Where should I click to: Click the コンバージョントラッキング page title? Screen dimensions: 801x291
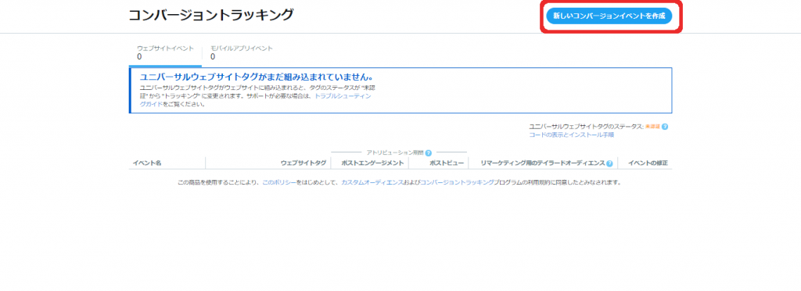click(211, 15)
